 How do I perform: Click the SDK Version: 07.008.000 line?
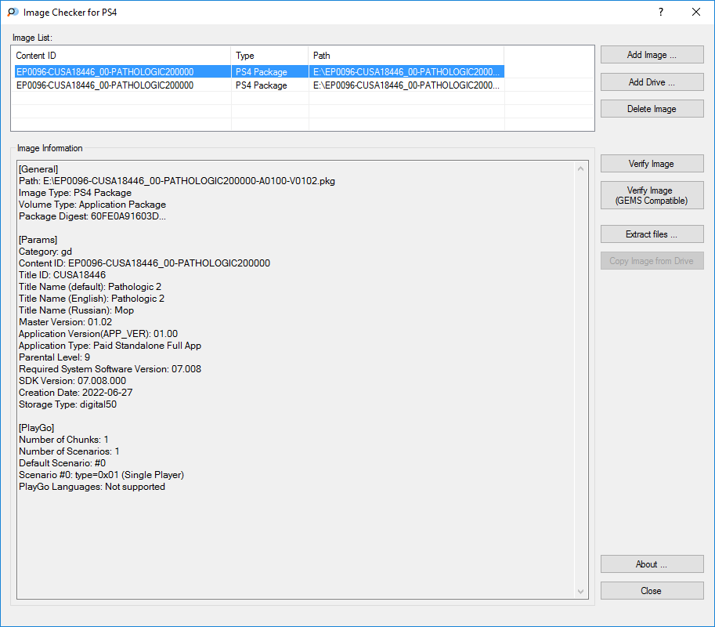pyautogui.click(x=73, y=381)
